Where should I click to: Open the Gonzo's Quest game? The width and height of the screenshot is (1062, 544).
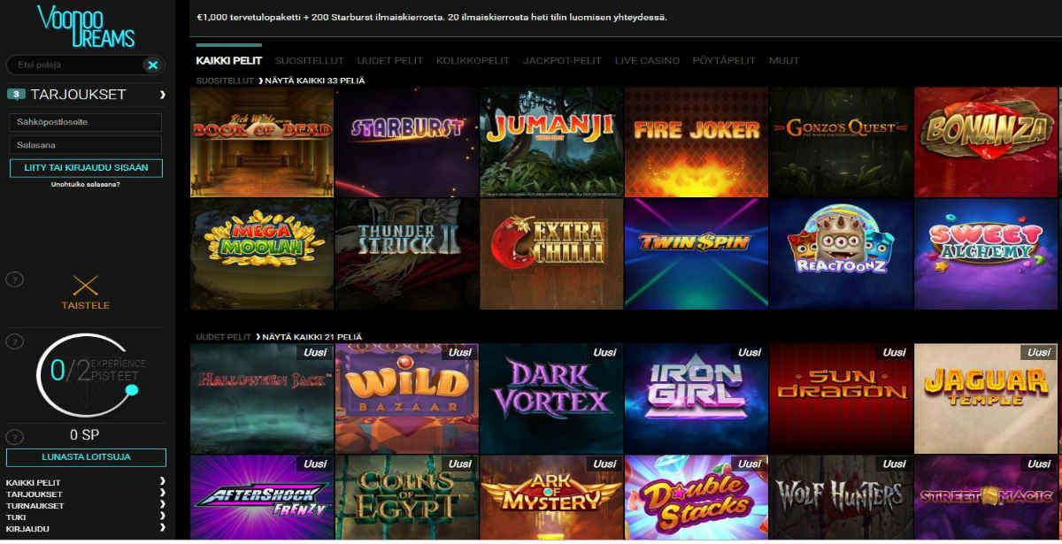click(841, 142)
